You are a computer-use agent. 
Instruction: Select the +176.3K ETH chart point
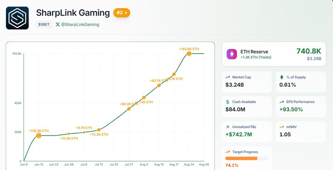pyautogui.click(x=39, y=135)
